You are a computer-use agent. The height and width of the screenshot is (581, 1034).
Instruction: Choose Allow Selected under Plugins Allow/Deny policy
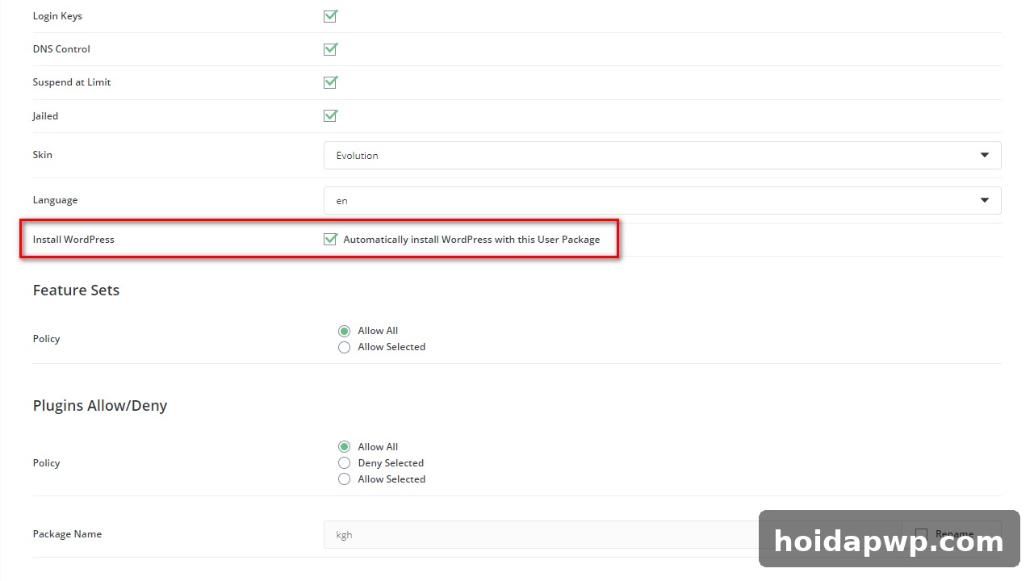pyautogui.click(x=344, y=479)
